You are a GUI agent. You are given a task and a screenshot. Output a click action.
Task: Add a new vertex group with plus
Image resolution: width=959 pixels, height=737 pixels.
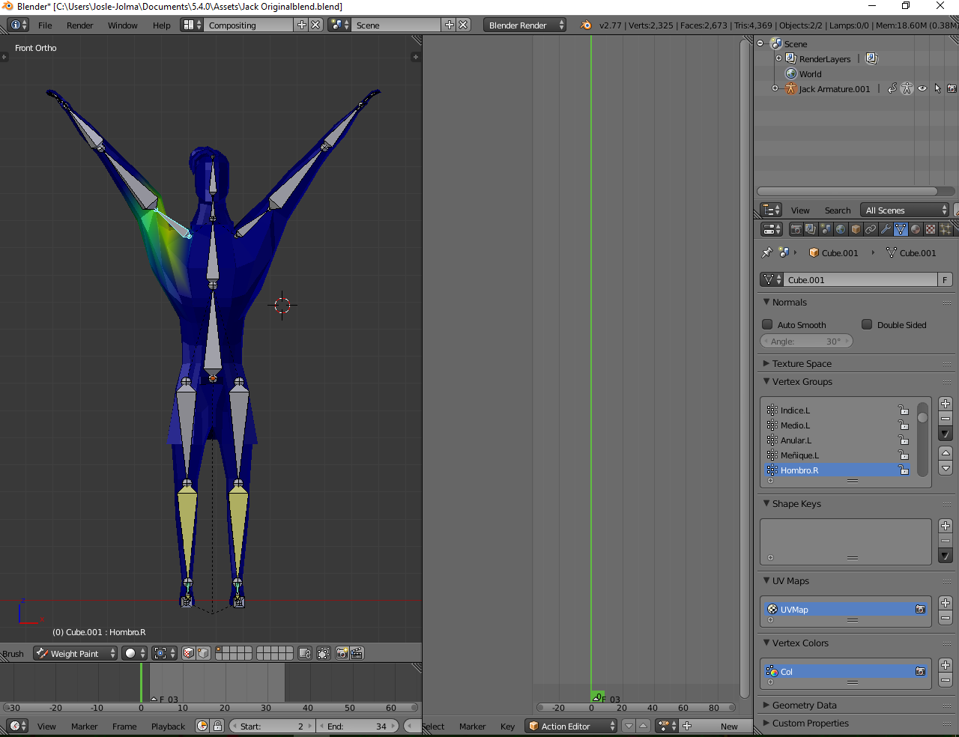coord(946,404)
